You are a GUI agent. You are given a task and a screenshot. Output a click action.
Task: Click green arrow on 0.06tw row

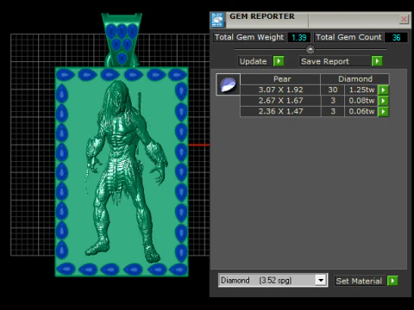click(x=383, y=111)
